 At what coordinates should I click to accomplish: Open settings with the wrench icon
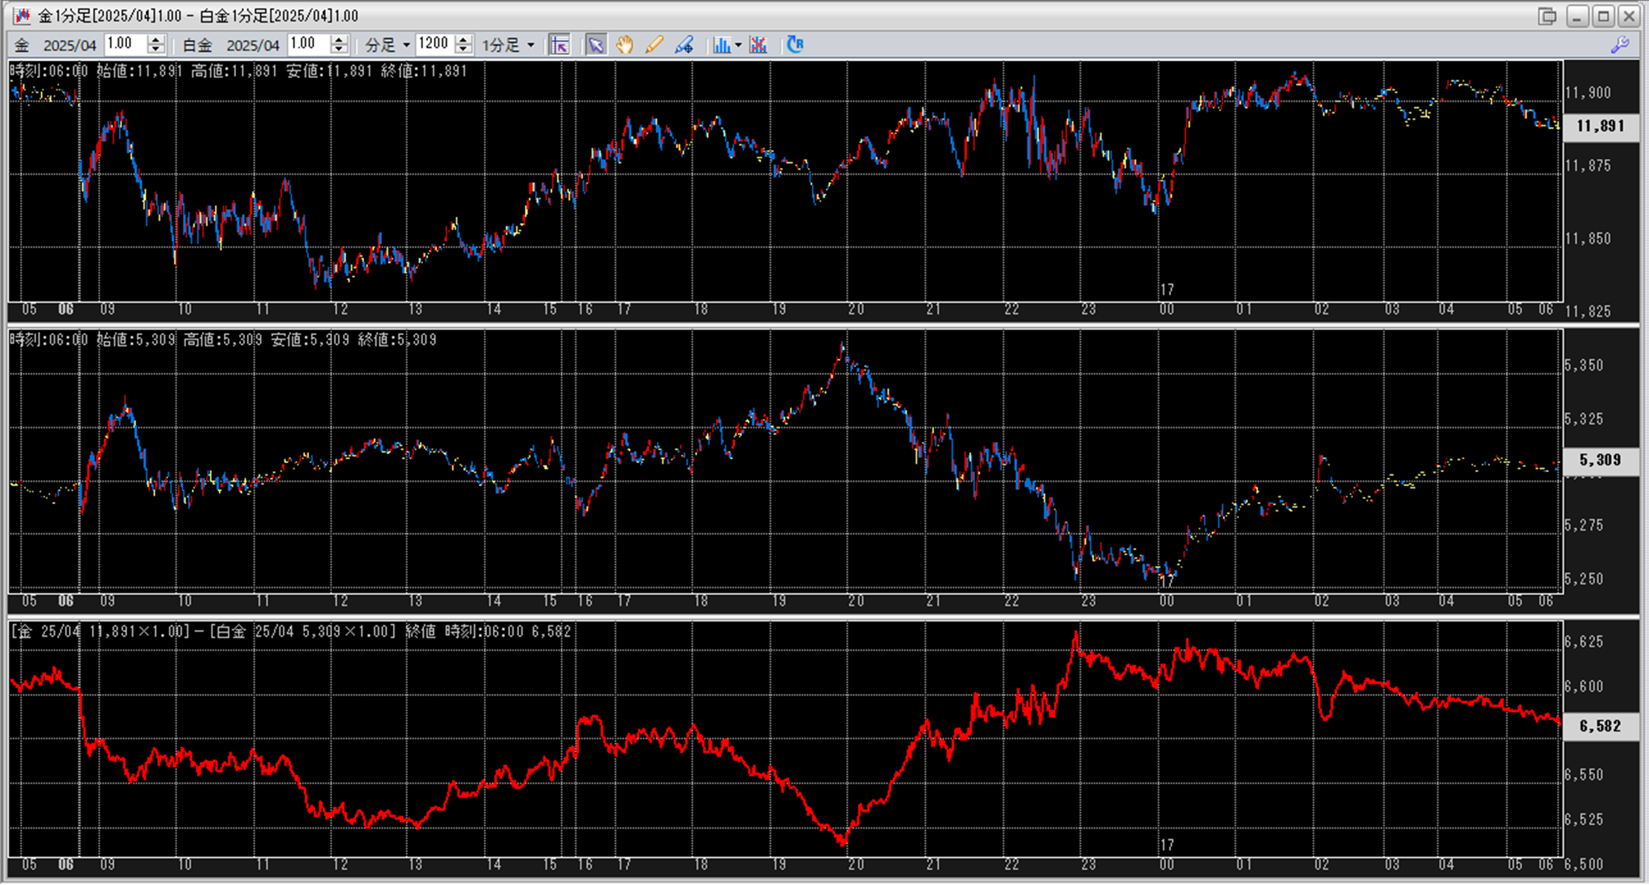(1619, 46)
